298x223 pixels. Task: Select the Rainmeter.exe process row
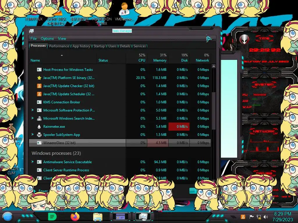(x=120, y=127)
